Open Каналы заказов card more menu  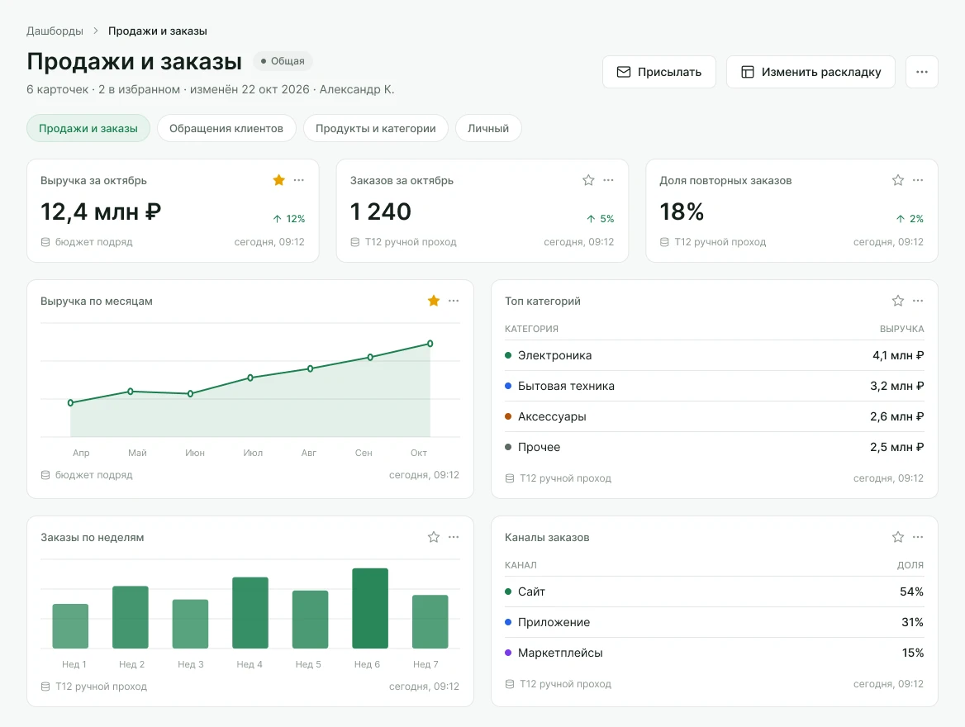918,537
